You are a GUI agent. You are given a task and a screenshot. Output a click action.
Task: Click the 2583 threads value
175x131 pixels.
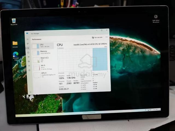(69, 83)
